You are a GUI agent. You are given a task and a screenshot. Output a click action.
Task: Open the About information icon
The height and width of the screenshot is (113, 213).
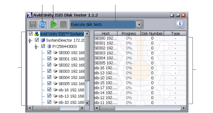pos(180,25)
